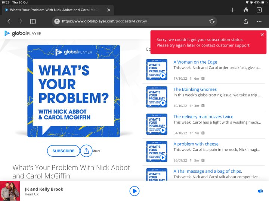Select the 17/10/22 episode date
This screenshot has height=201, width=269.
point(180,79)
